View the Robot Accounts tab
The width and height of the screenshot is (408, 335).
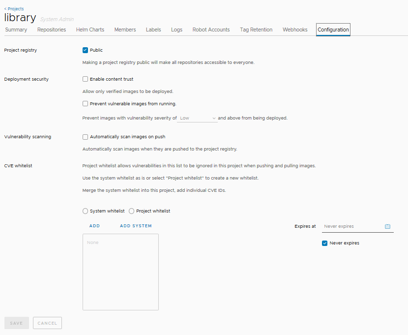pos(210,30)
